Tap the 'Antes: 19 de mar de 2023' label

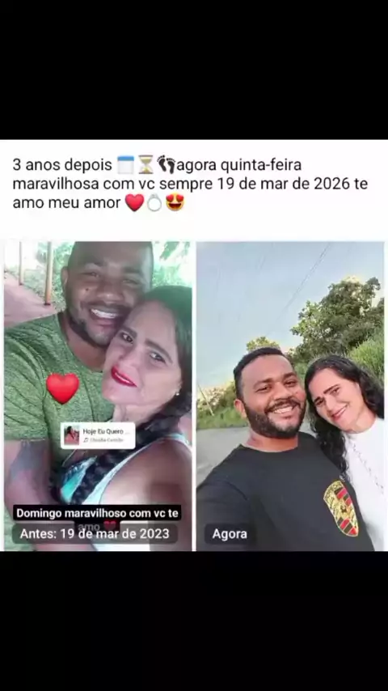coord(95,534)
